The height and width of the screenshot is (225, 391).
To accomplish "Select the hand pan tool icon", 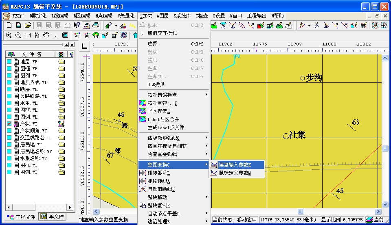I will tap(46, 35).
